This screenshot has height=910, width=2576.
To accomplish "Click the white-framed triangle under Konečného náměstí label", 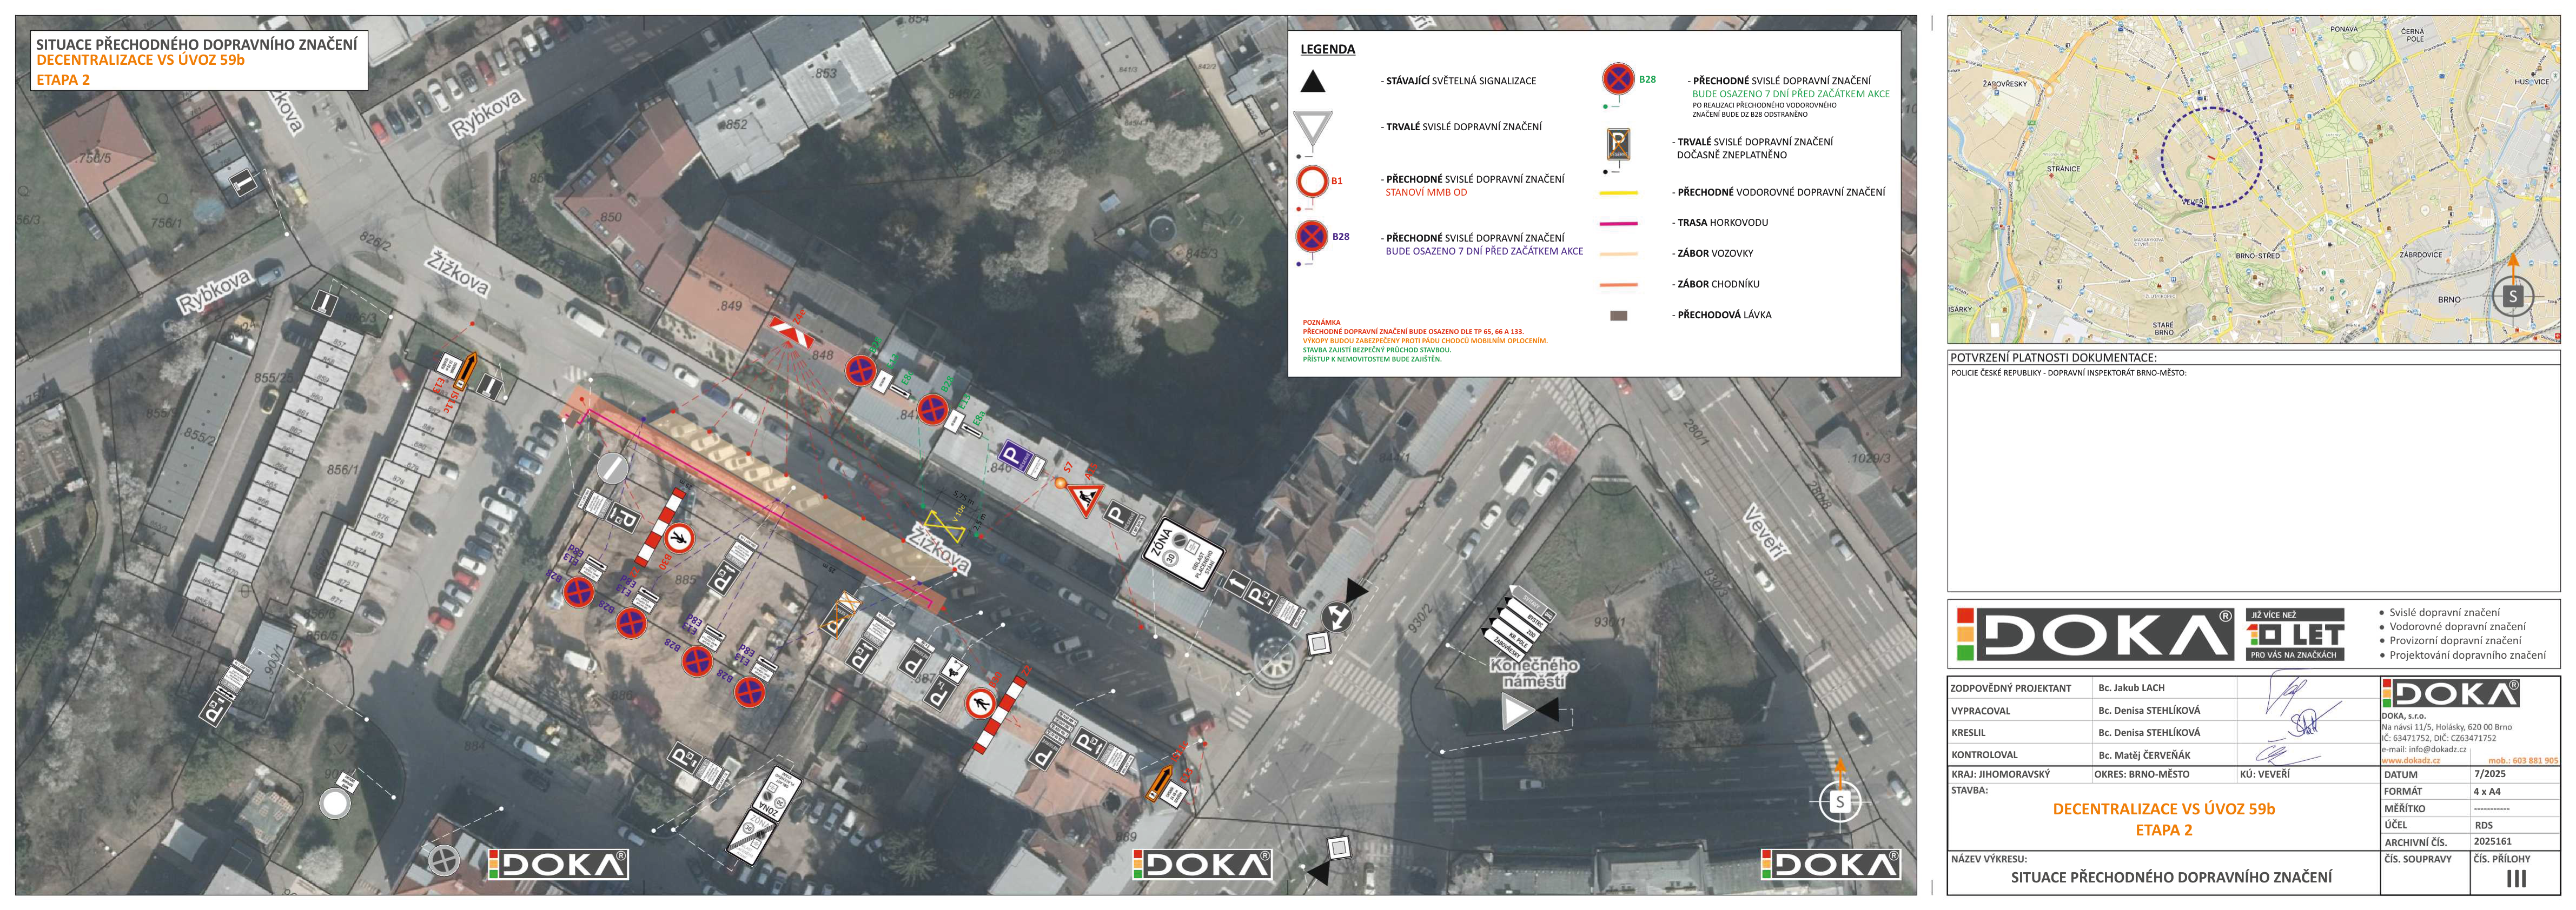I will (x=1517, y=711).
